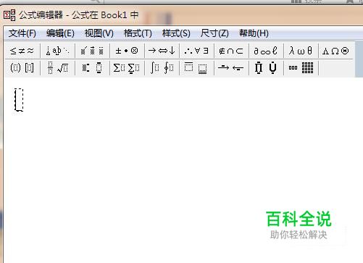Open the 编辑(E) menu
The image size is (363, 263).
(60, 33)
